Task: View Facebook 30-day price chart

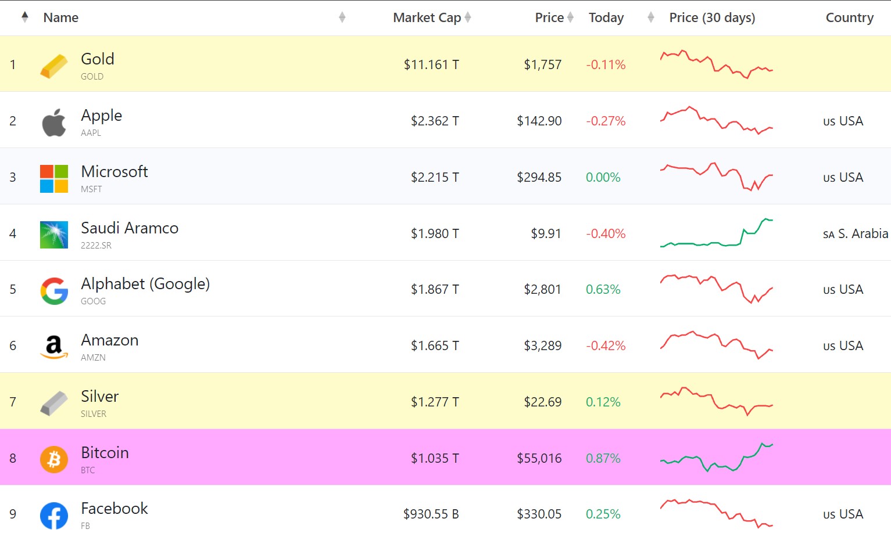Action: click(x=717, y=514)
